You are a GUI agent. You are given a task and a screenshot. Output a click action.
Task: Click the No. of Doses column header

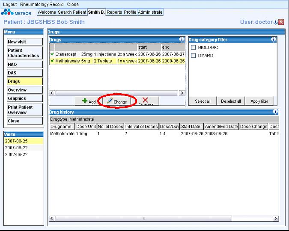[x=110, y=127]
